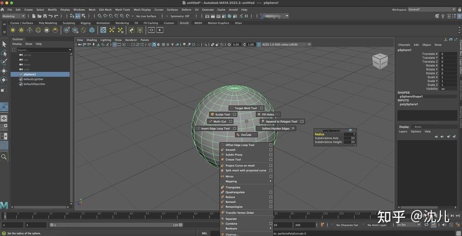Select the arrow Select tool

click(x=4, y=44)
